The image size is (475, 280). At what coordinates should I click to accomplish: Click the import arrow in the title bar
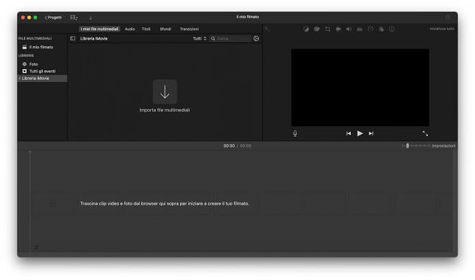90,18
